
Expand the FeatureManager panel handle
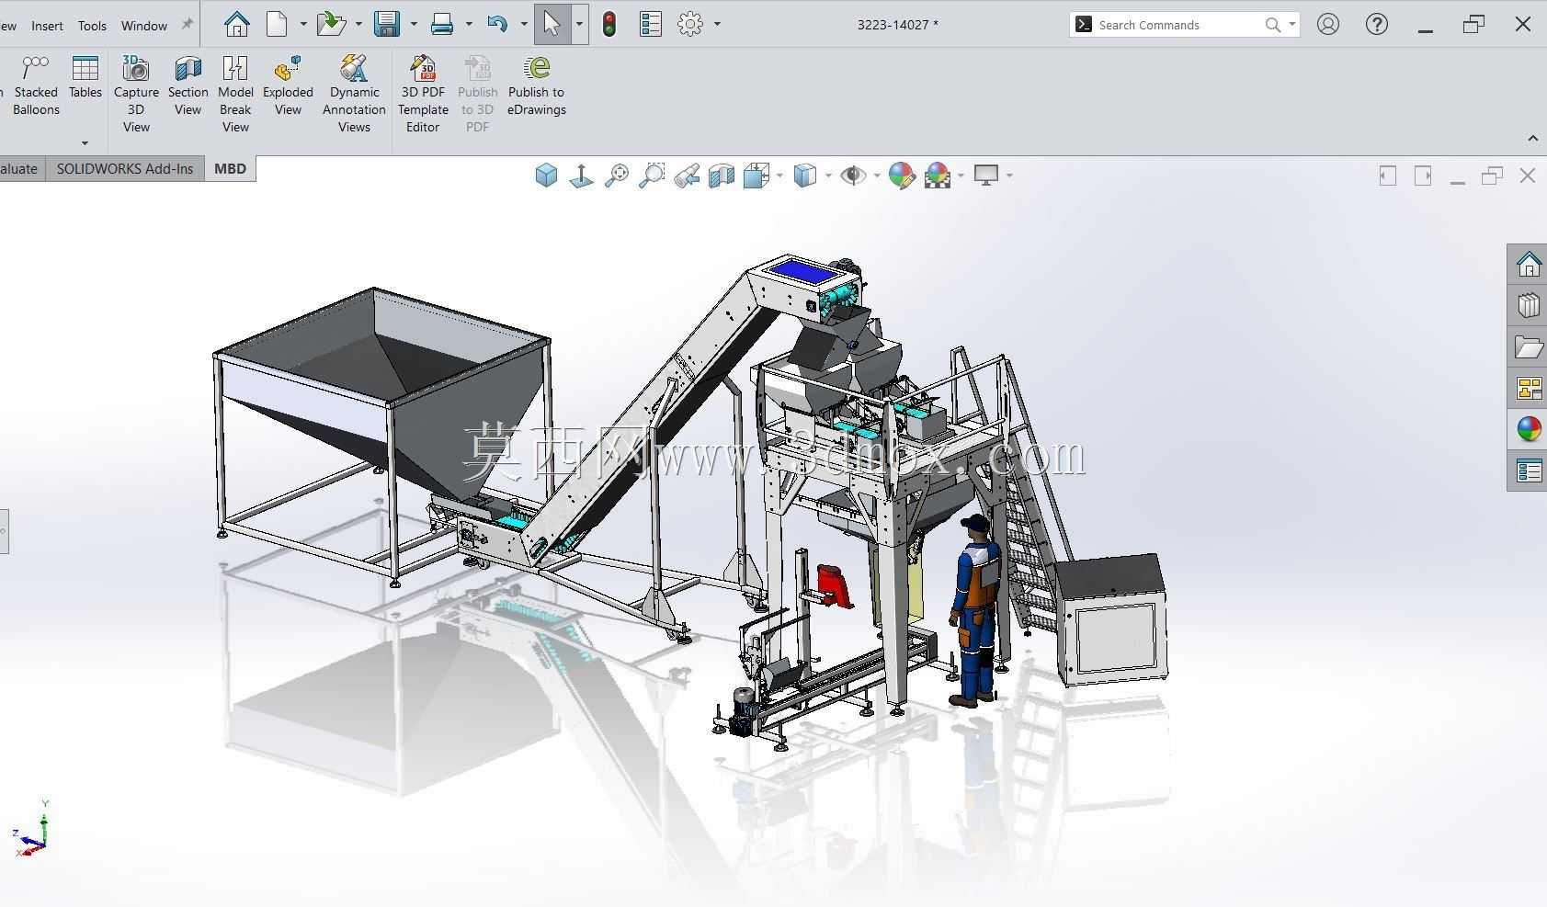pyautogui.click(x=4, y=531)
